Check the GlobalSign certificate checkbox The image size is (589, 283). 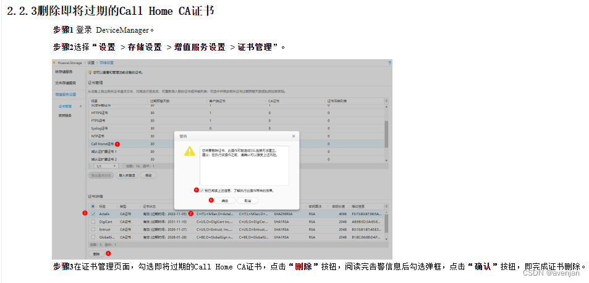(x=93, y=237)
